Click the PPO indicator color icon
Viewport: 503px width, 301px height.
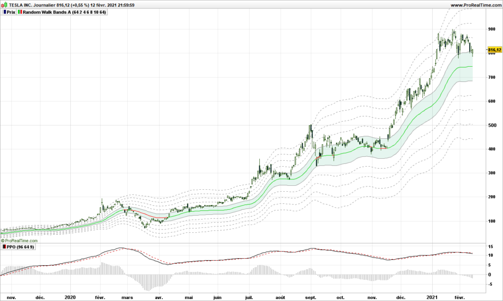(4, 247)
